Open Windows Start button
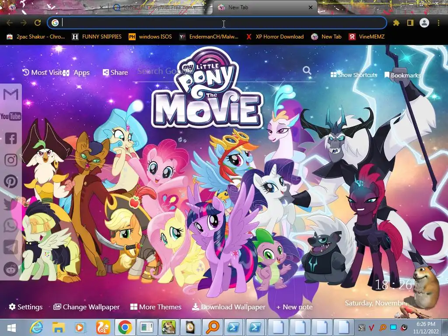This screenshot has width=448, height=336. pyautogui.click(x=11, y=328)
